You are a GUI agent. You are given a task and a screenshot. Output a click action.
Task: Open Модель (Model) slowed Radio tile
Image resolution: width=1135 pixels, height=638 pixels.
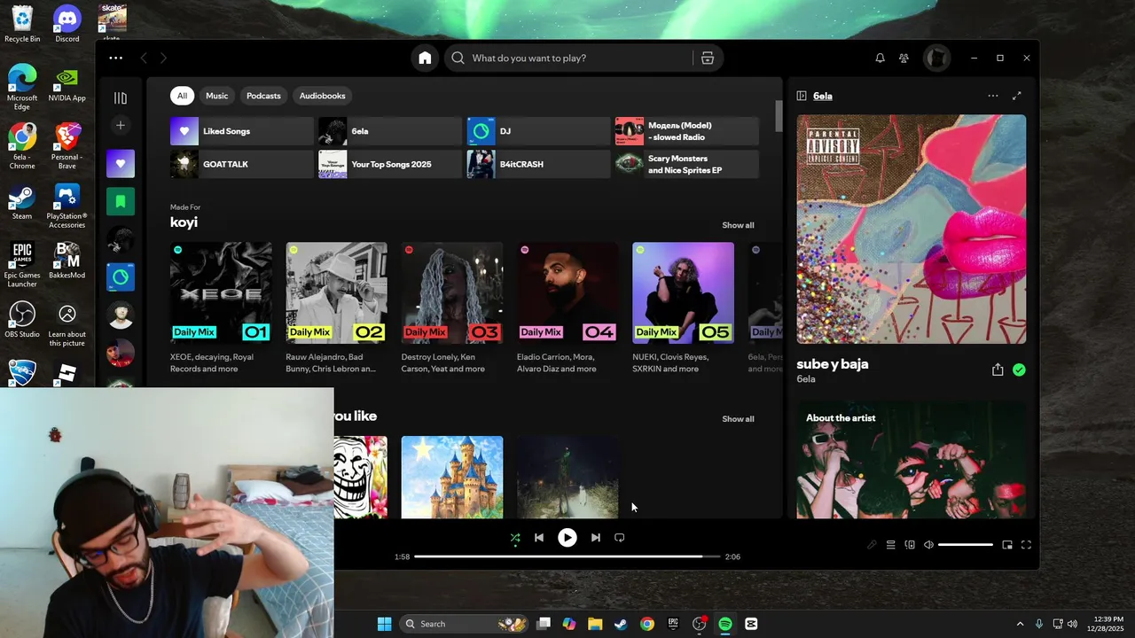pyautogui.click(x=687, y=131)
